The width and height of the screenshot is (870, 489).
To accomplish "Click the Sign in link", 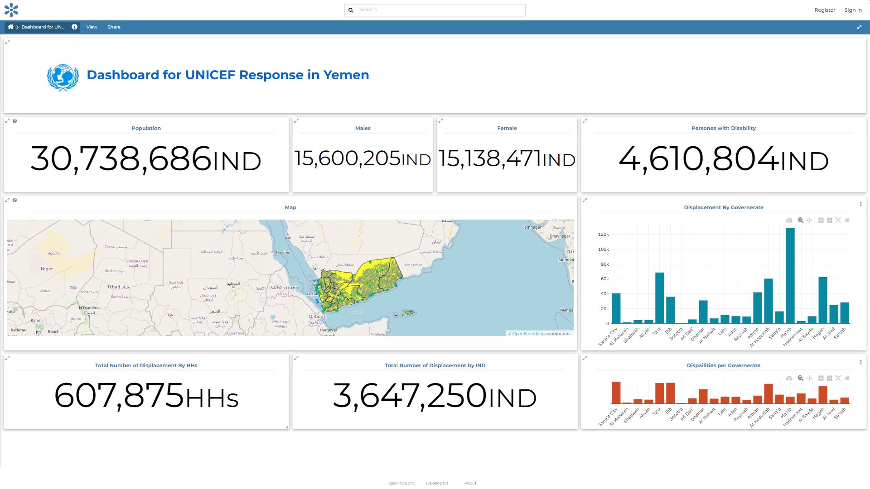I will click(853, 10).
